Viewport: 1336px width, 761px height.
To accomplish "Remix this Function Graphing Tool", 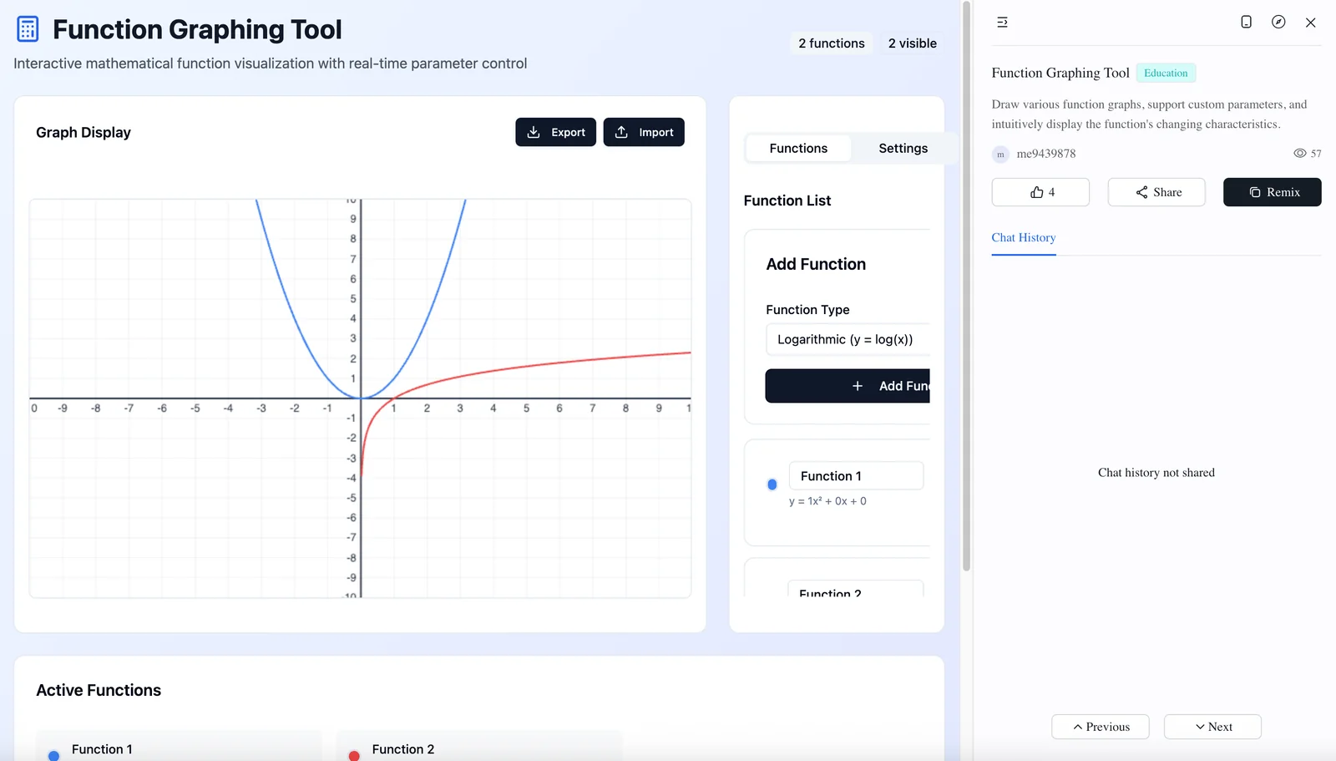I will pyautogui.click(x=1272, y=192).
